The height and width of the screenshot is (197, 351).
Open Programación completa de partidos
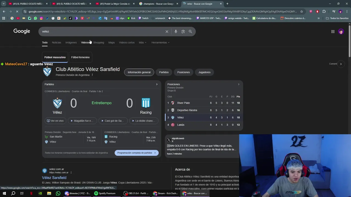(x=137, y=153)
